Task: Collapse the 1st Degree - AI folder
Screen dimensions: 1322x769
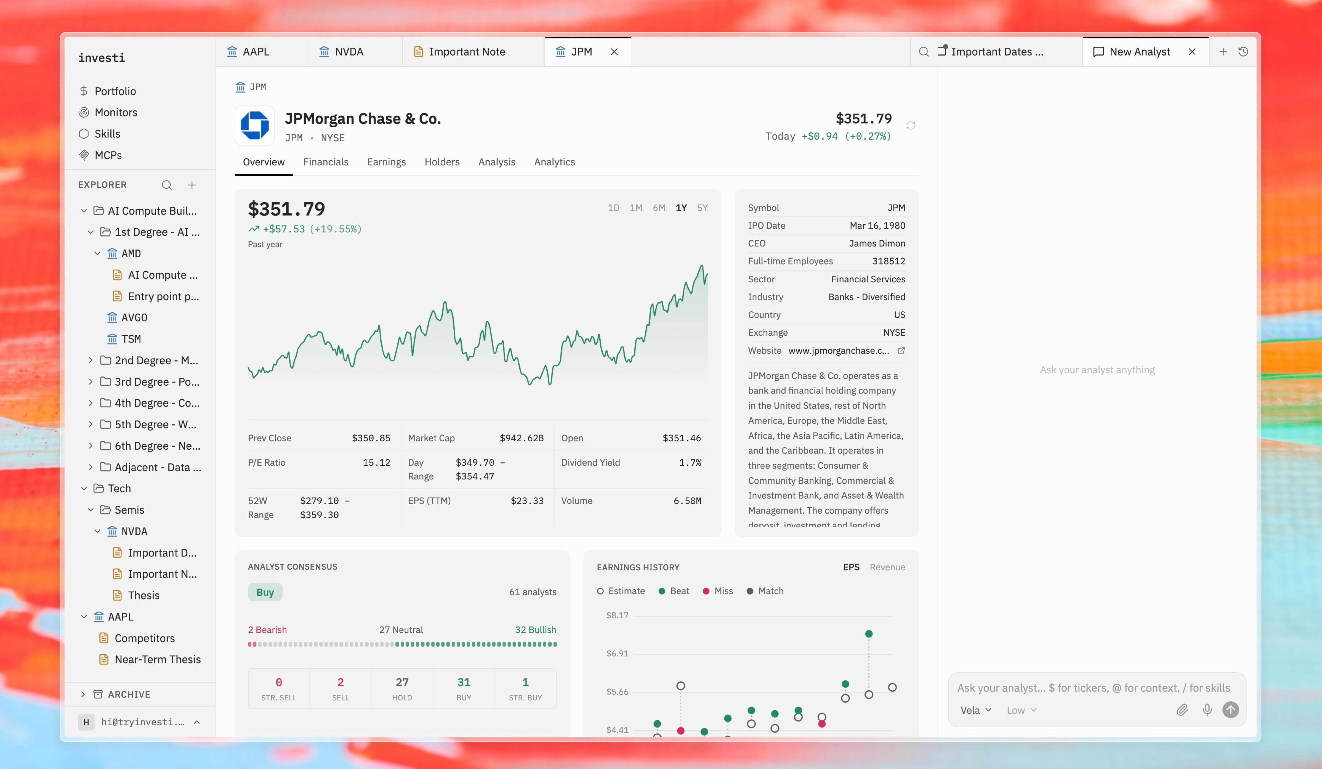Action: (x=91, y=232)
